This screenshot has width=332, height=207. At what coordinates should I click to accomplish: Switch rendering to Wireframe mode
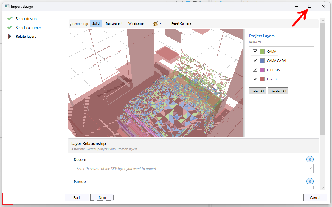136,23
